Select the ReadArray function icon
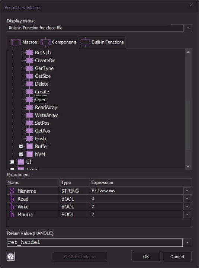199x268 pixels. click(29, 107)
